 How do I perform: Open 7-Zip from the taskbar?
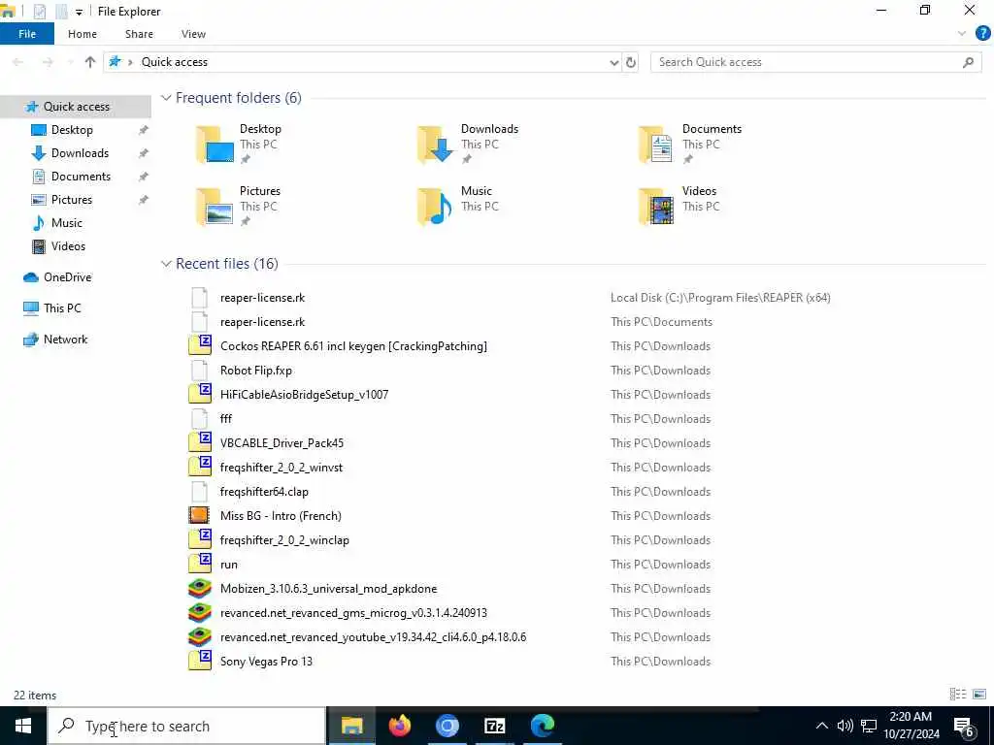494,726
